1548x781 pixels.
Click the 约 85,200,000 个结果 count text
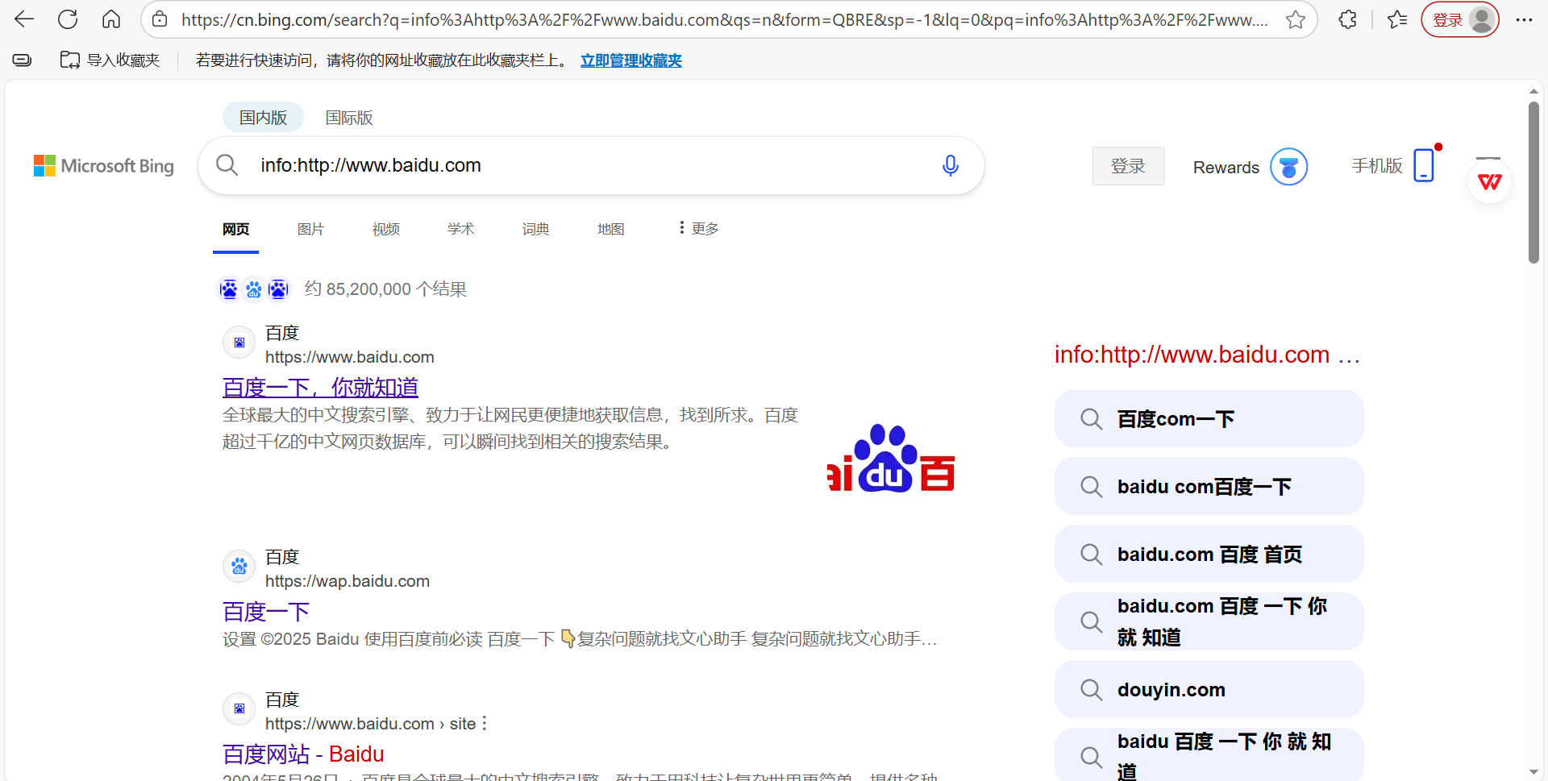385,289
